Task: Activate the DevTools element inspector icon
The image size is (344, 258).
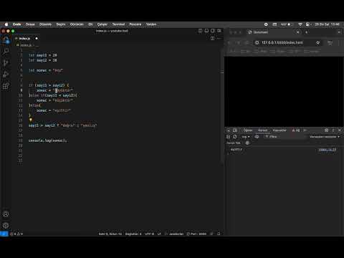Action: 229,130
